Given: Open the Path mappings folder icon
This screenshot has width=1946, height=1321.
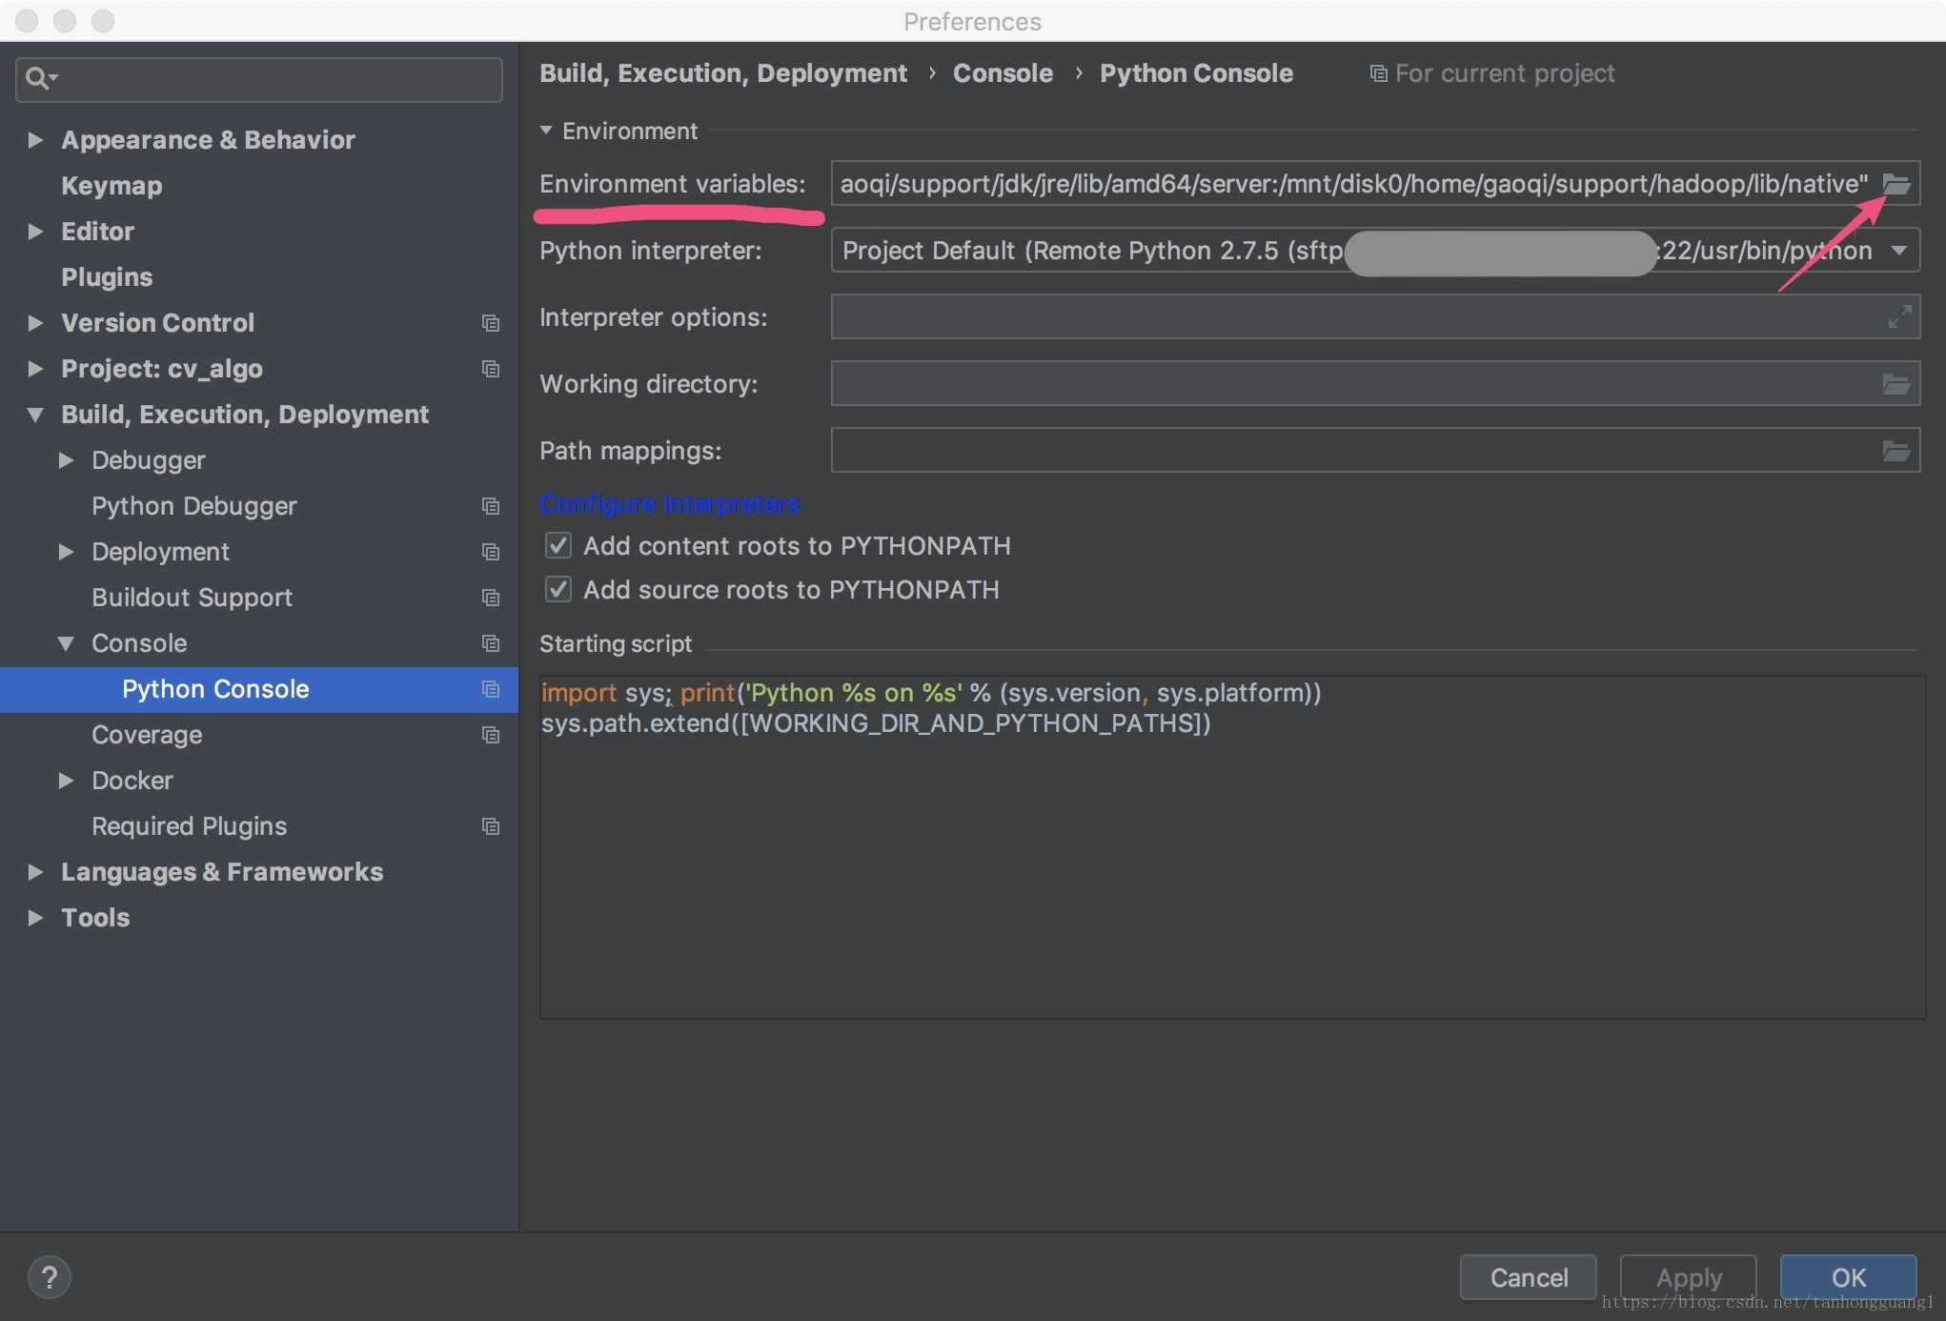Looking at the screenshot, I should pos(1895,451).
